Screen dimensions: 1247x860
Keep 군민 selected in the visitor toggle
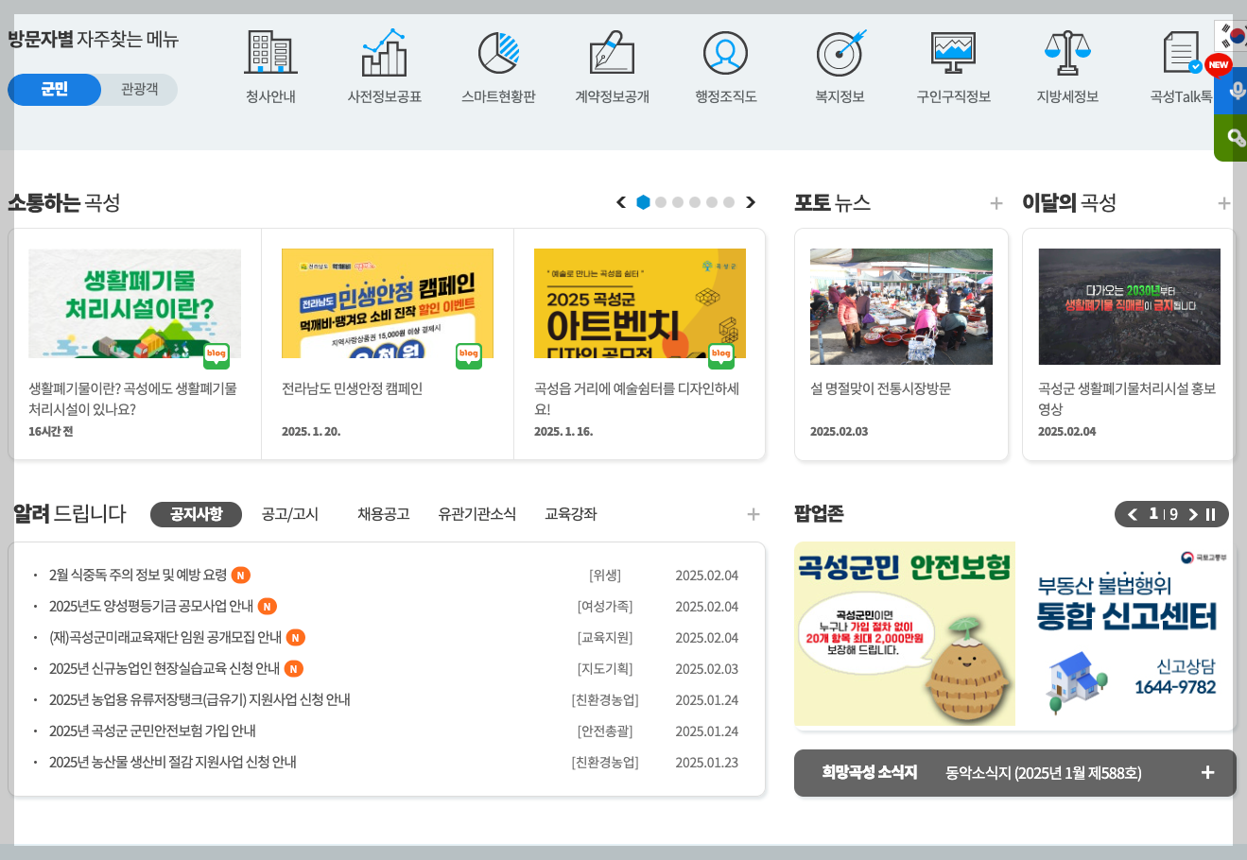tap(54, 90)
